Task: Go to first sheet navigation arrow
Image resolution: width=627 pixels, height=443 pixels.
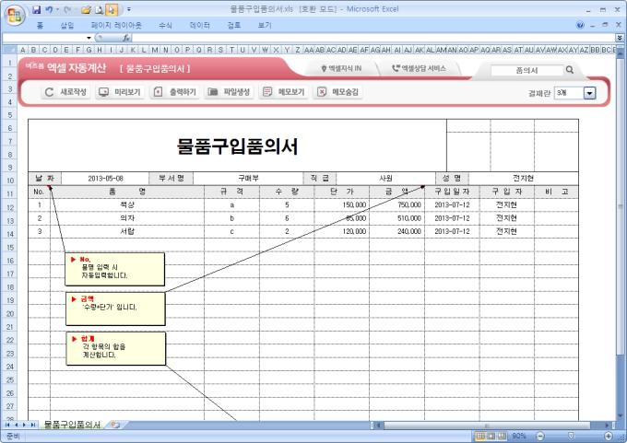Action: 7,425
